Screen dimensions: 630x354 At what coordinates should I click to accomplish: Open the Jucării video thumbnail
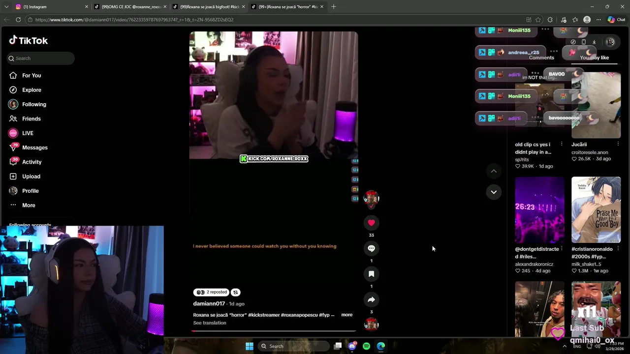(x=596, y=105)
